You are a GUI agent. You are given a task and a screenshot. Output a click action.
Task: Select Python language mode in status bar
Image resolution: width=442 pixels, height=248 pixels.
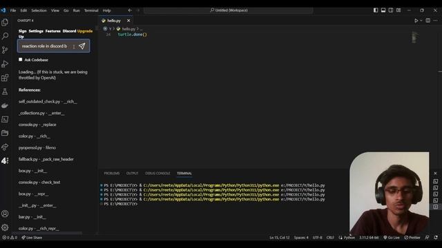[x=349, y=238]
